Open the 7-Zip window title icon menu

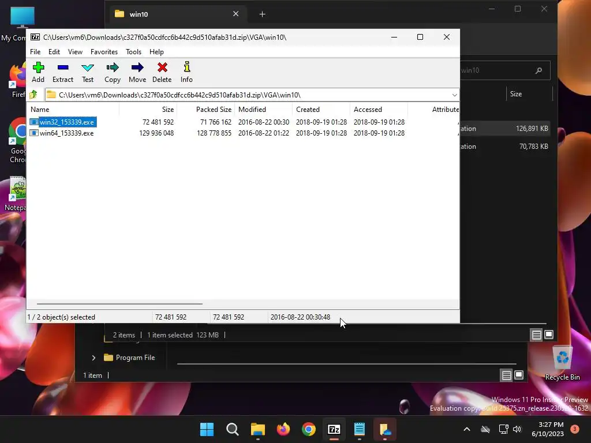point(35,37)
